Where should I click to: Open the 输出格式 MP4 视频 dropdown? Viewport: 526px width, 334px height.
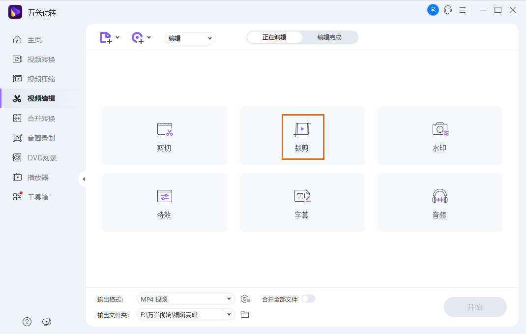[185, 299]
